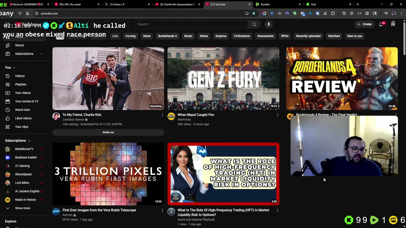Open MattMorseTV subscription channel
406x228 pixels.
pyautogui.click(x=24, y=149)
